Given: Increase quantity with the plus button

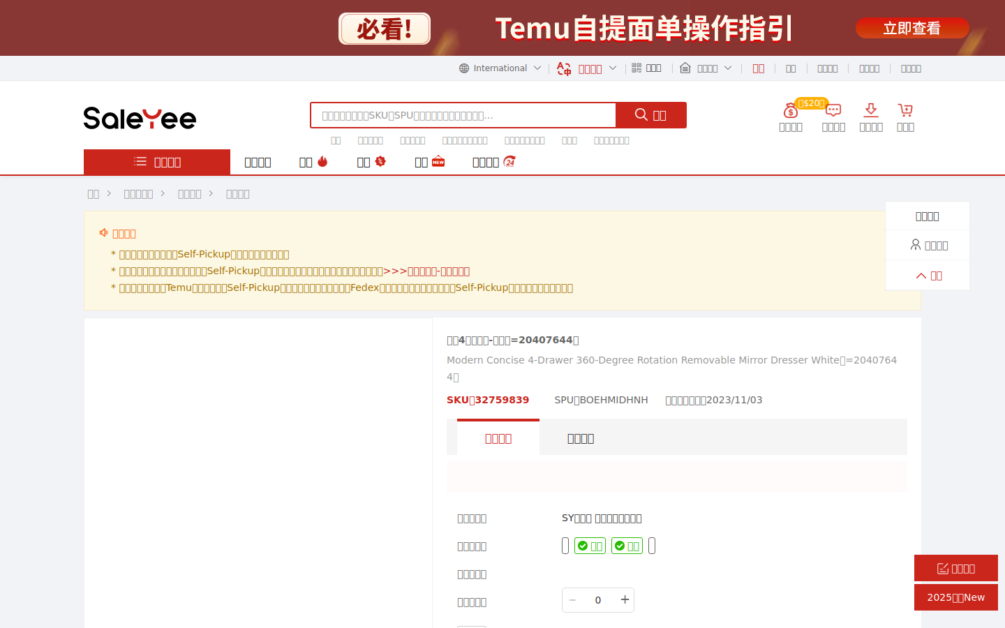Looking at the screenshot, I should tap(625, 600).
